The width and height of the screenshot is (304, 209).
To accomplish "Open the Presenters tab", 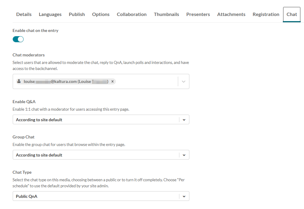I will coord(198,14).
